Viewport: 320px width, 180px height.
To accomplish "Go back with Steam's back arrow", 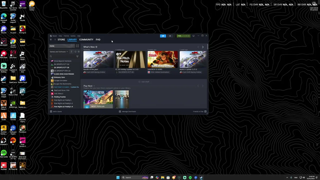I will click(51, 39).
